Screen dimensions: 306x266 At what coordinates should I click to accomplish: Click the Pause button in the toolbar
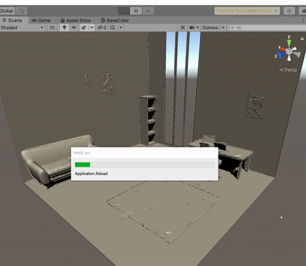pos(136,11)
